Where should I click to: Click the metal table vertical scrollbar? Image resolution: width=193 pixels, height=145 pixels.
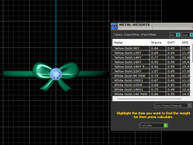point(193,53)
